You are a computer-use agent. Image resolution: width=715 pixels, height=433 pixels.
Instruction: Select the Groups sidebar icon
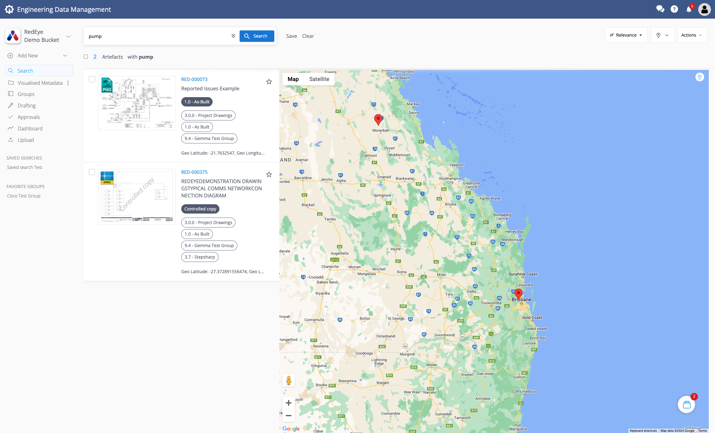[11, 94]
